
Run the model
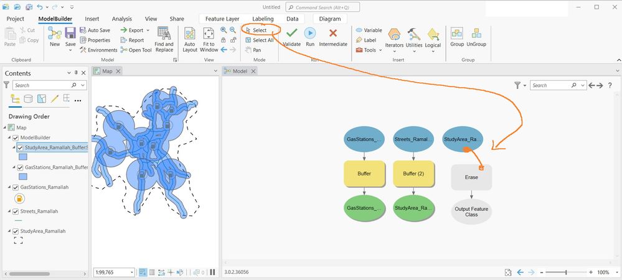310,37
